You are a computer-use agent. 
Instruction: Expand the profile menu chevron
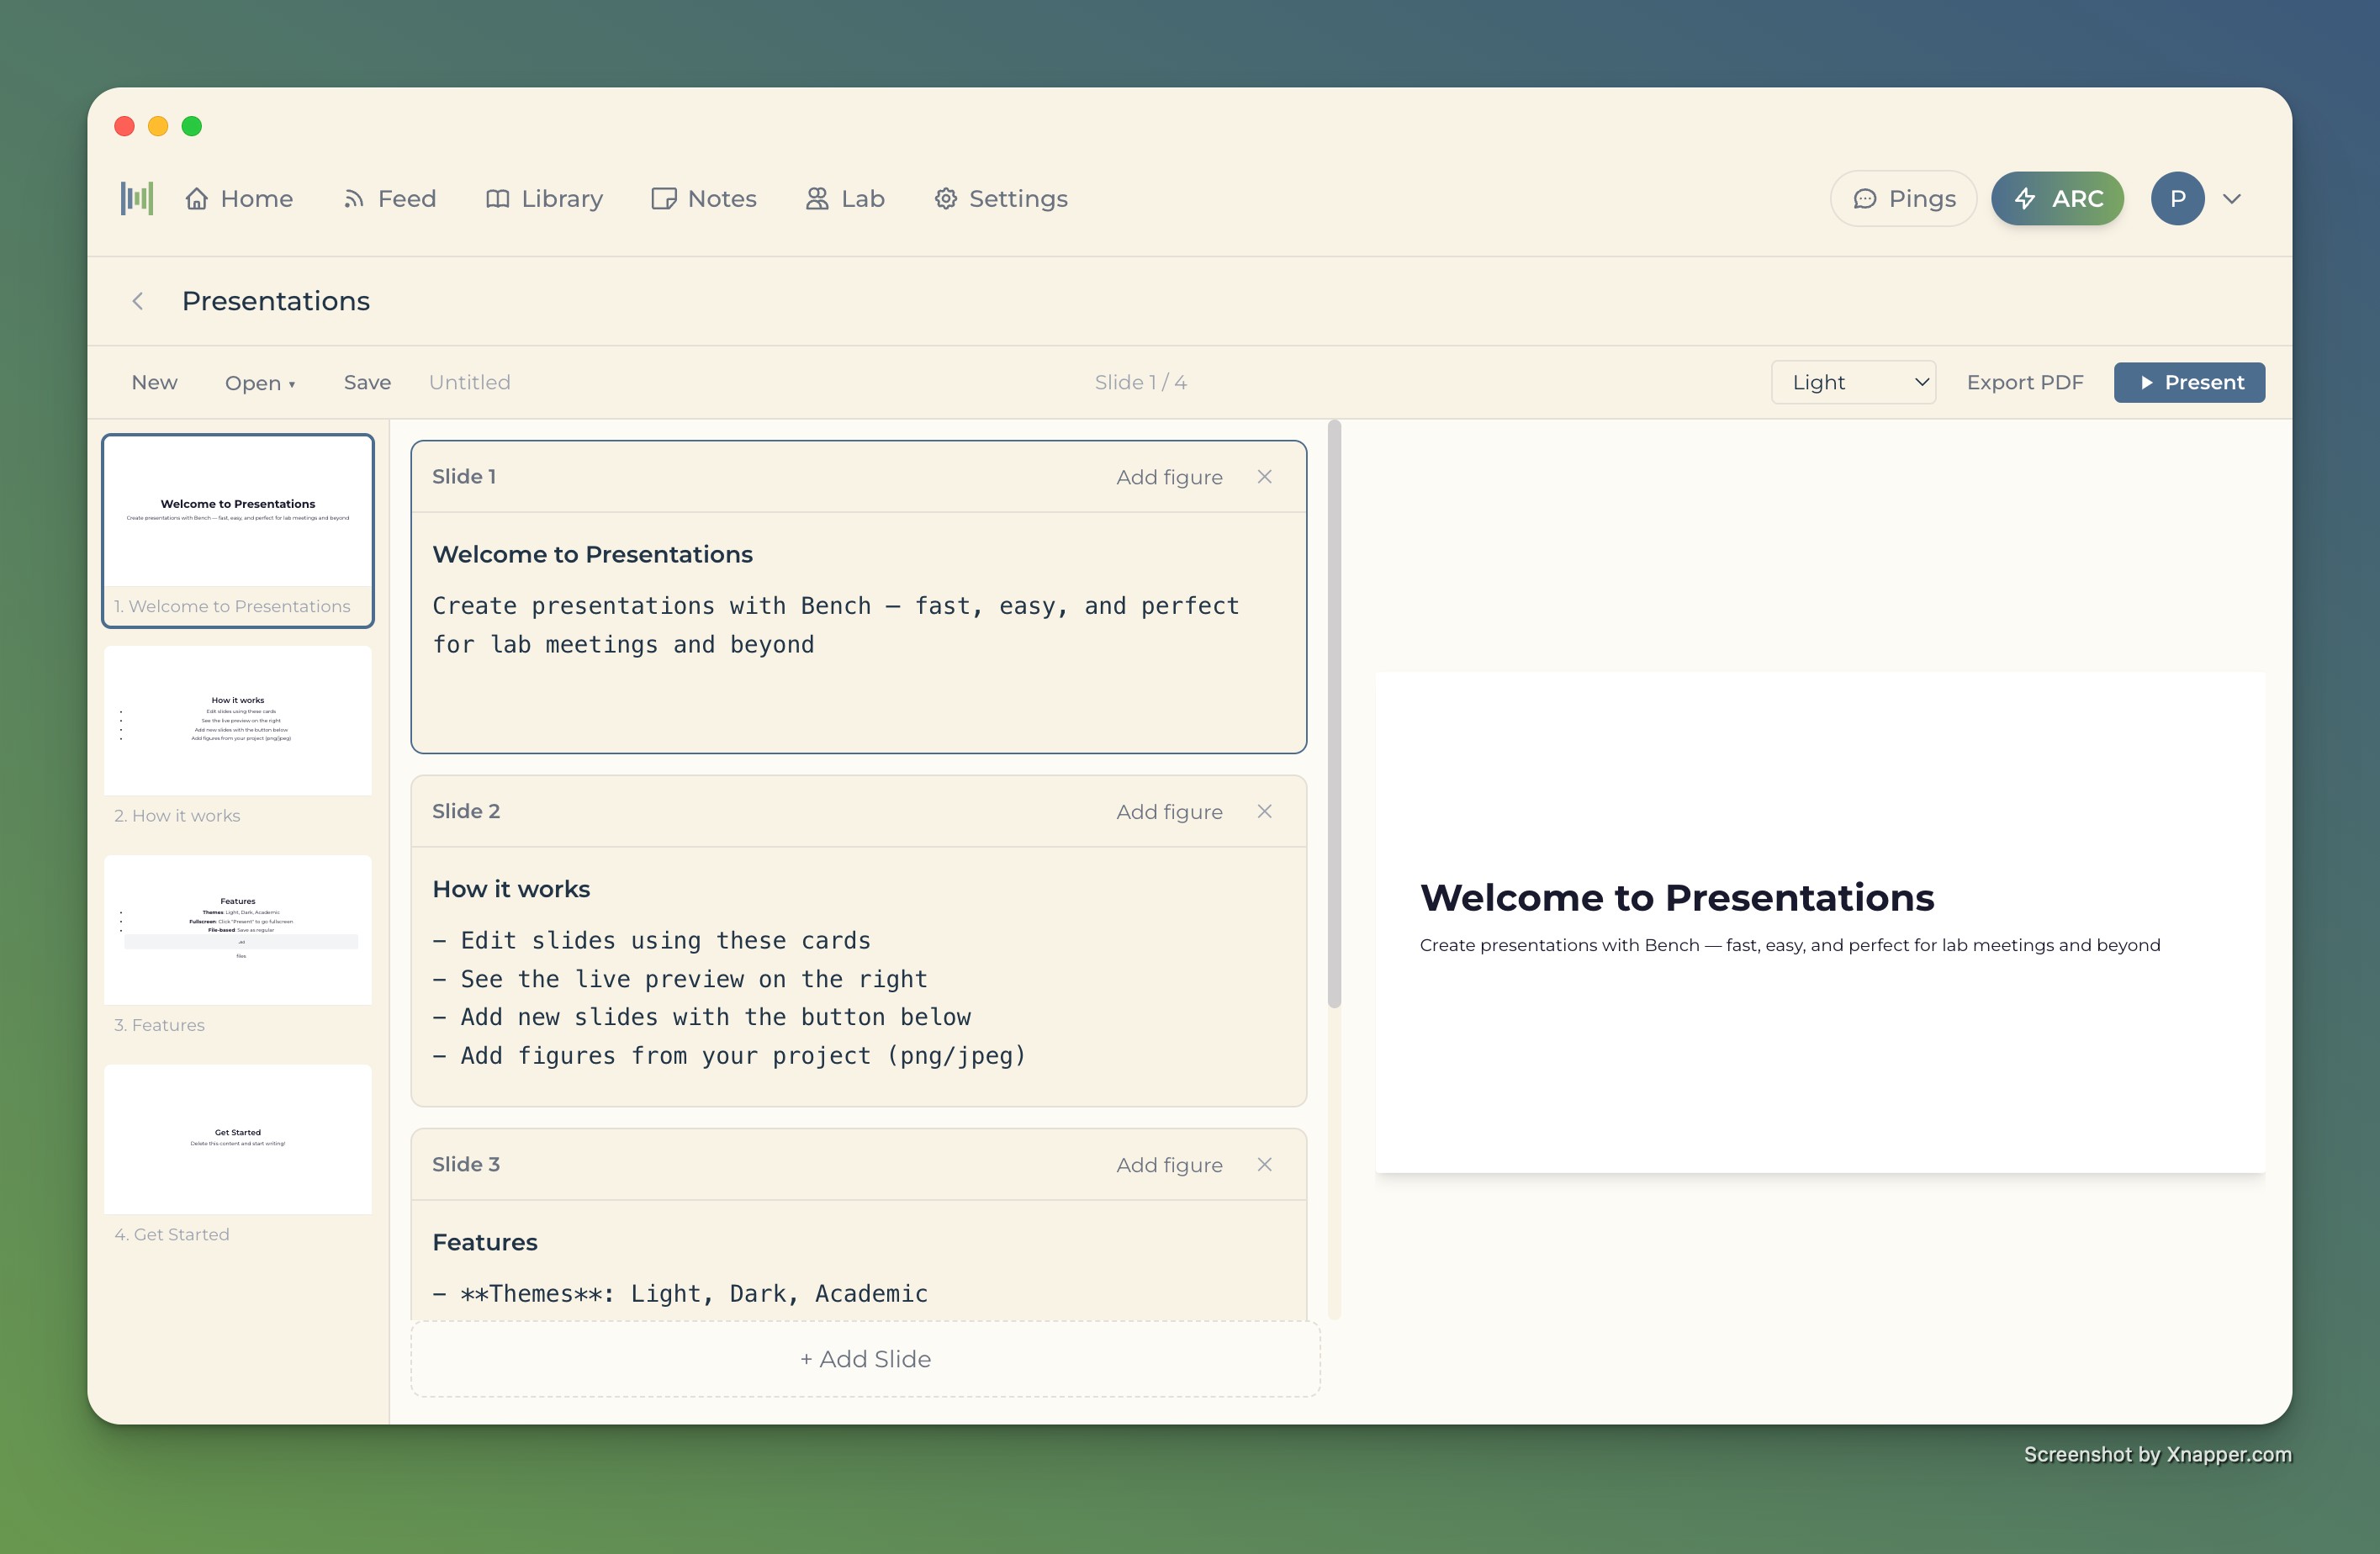(2231, 198)
